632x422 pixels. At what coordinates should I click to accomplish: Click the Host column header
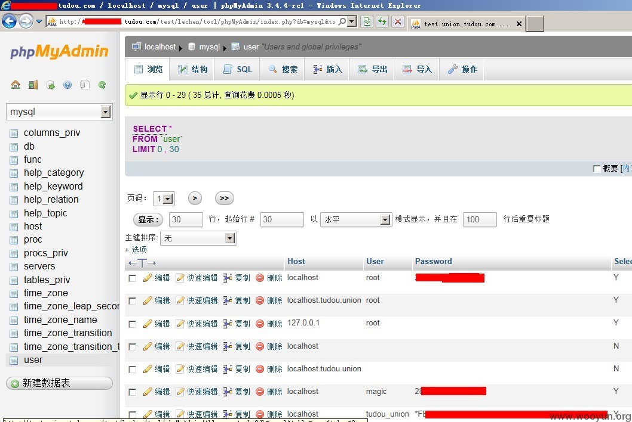[296, 261]
